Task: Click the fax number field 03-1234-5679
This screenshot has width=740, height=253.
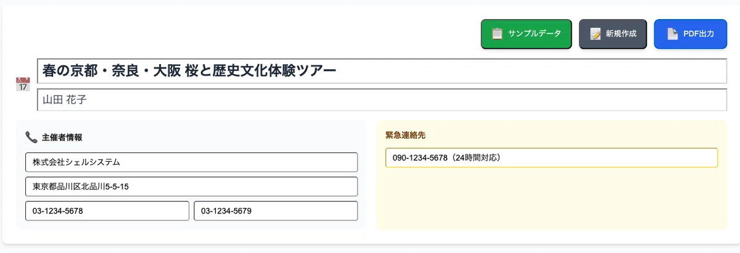Action: pos(275,211)
